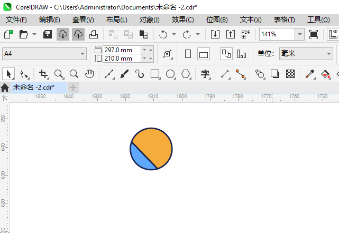Viewport: 339px width, 233px height.
Task: Click the Import icon
Action: point(215,34)
